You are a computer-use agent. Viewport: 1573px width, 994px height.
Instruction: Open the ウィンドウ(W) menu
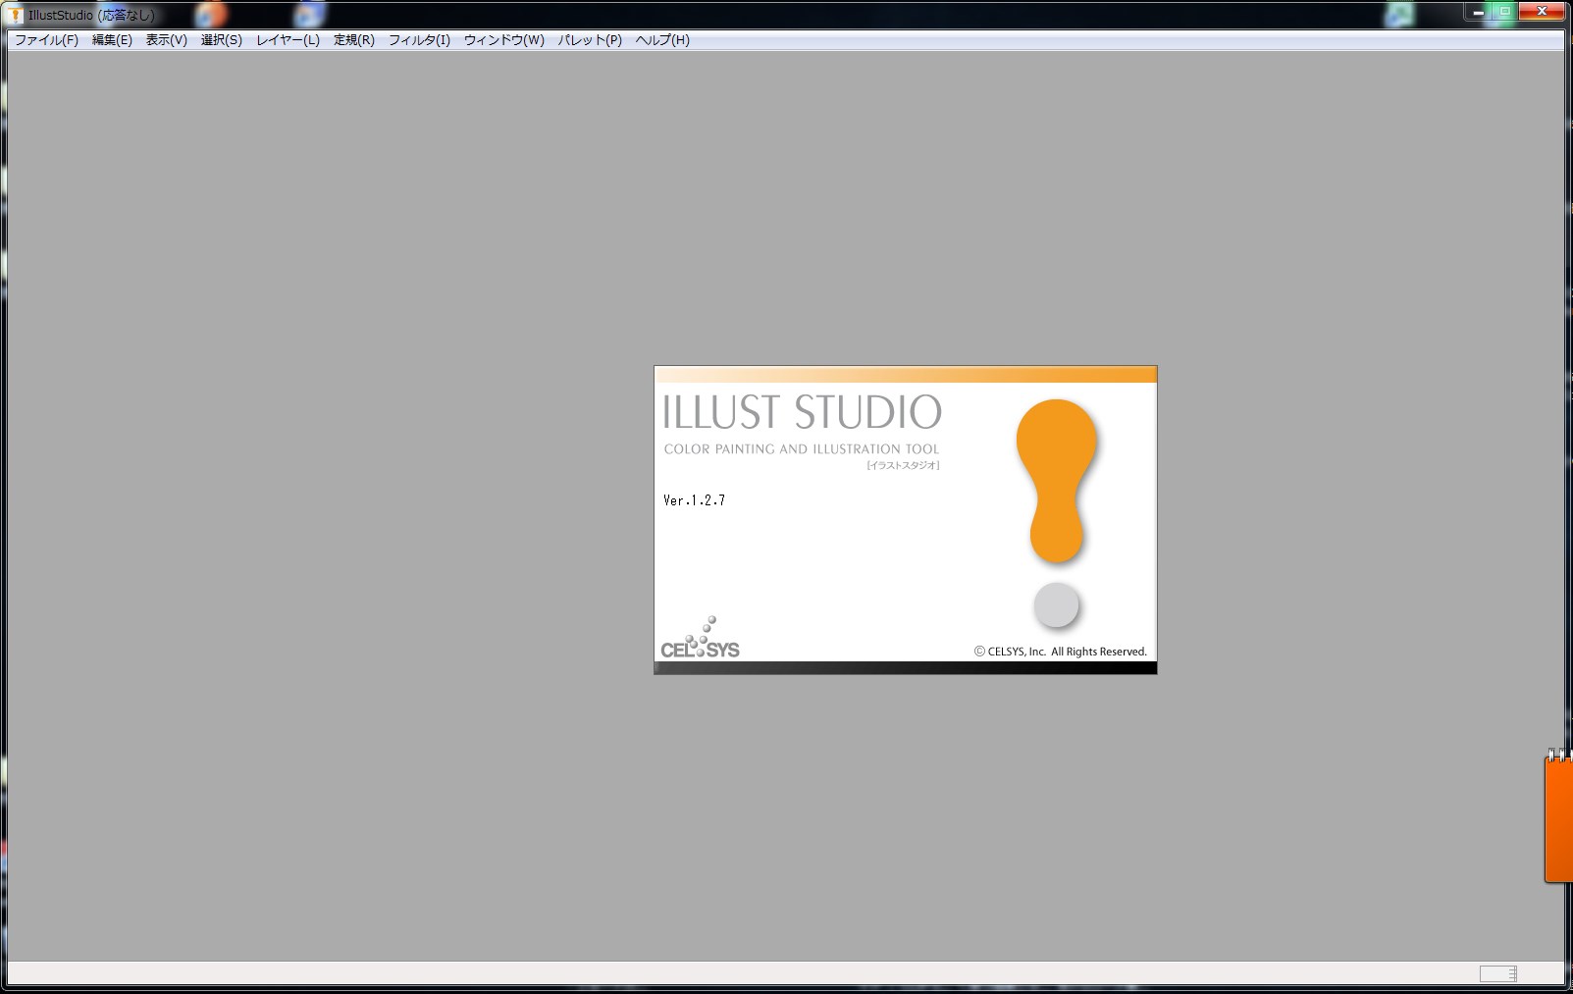tap(503, 40)
